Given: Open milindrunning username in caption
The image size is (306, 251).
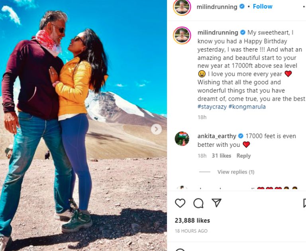Looking at the screenshot, I should pos(218,32).
